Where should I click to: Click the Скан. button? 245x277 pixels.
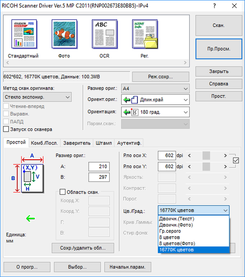click(x=219, y=25)
